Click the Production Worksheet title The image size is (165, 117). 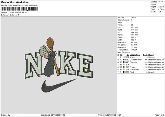tap(15, 2)
